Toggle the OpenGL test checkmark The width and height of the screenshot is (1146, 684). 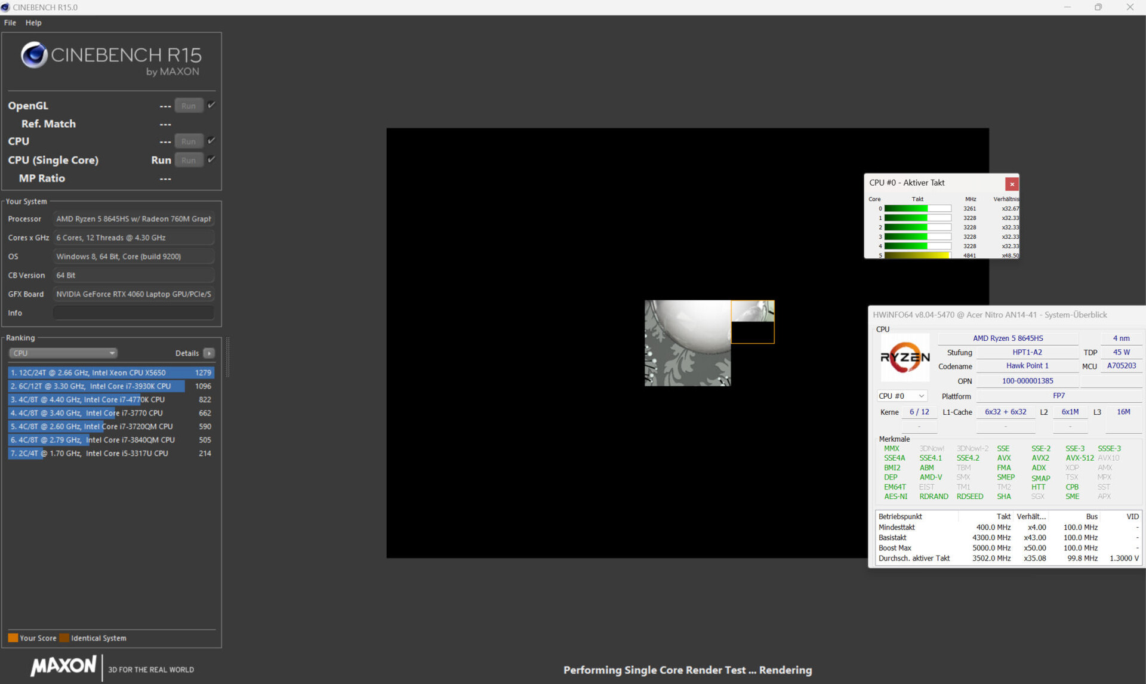[211, 105]
